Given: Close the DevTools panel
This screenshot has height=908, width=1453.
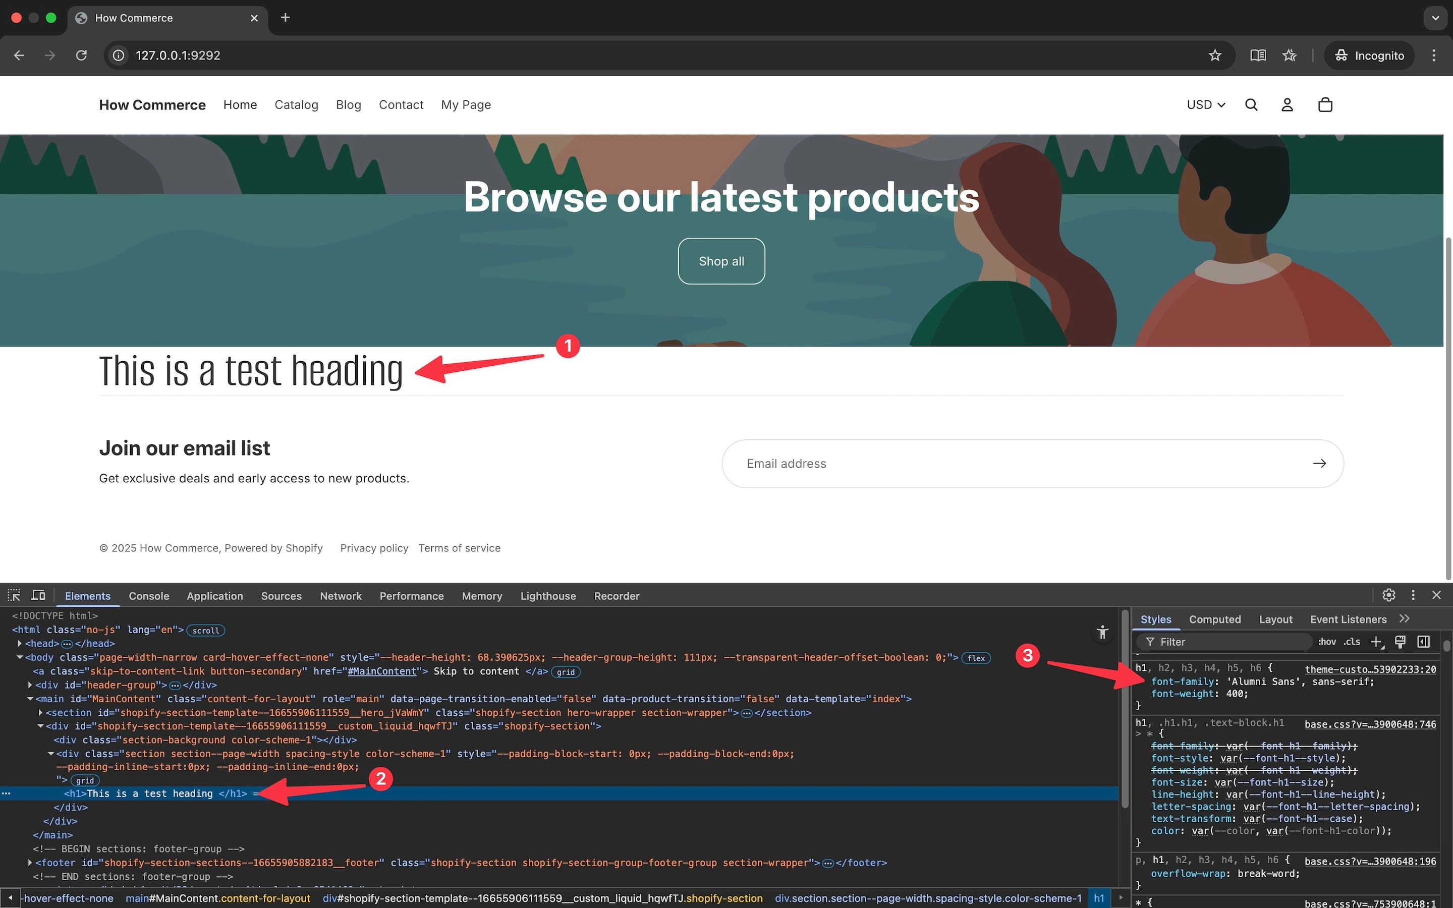Looking at the screenshot, I should [x=1436, y=595].
